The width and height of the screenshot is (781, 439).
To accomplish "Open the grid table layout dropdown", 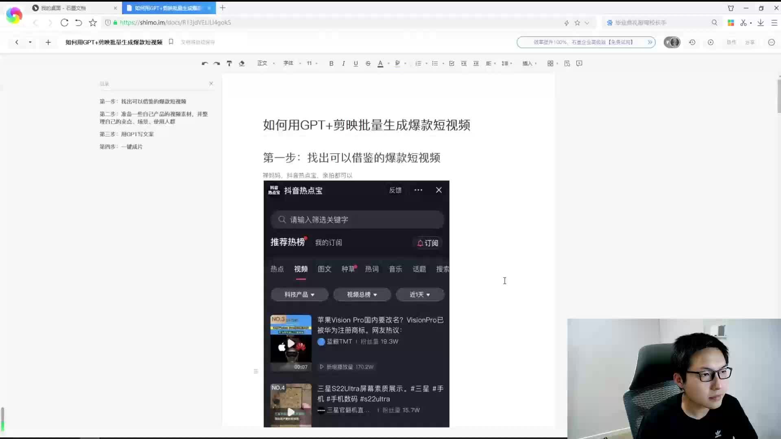I will 552,63.
